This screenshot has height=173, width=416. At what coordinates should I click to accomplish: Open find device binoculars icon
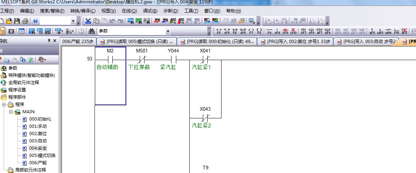[92, 31]
